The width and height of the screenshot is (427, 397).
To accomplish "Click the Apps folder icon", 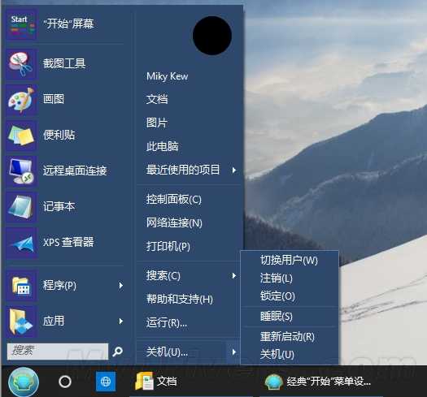I will pyautogui.click(x=21, y=321).
